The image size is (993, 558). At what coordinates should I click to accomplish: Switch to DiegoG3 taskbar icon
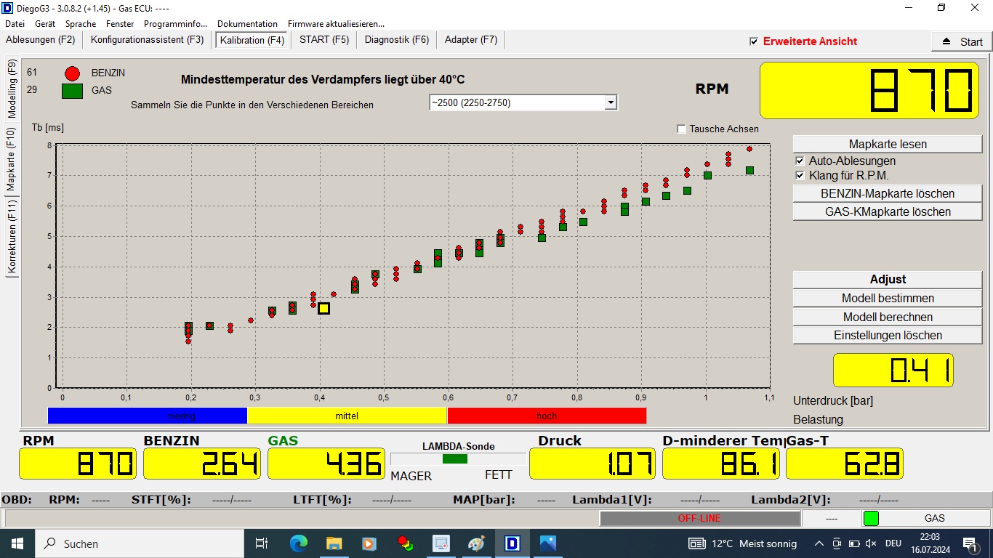click(512, 543)
